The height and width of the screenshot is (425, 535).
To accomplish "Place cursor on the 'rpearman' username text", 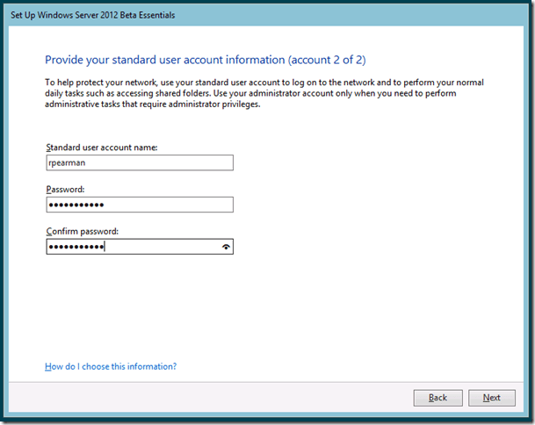I will (66, 162).
